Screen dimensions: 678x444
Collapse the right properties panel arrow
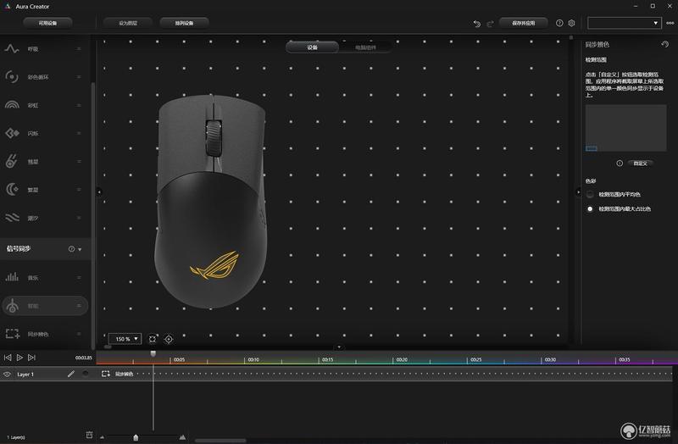(x=579, y=191)
